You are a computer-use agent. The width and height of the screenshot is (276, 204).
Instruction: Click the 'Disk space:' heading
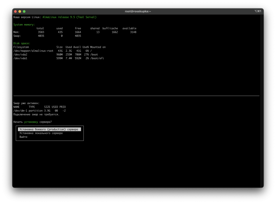tap(22, 43)
